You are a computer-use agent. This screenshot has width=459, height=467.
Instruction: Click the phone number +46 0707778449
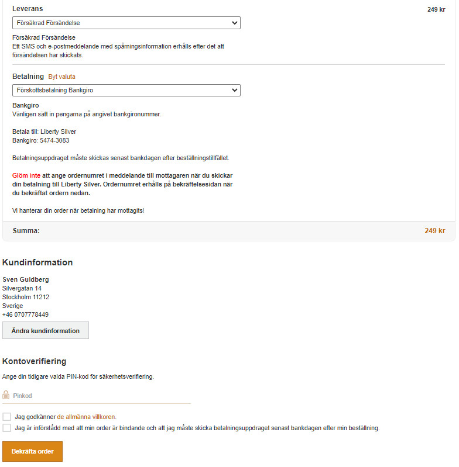[25, 315]
